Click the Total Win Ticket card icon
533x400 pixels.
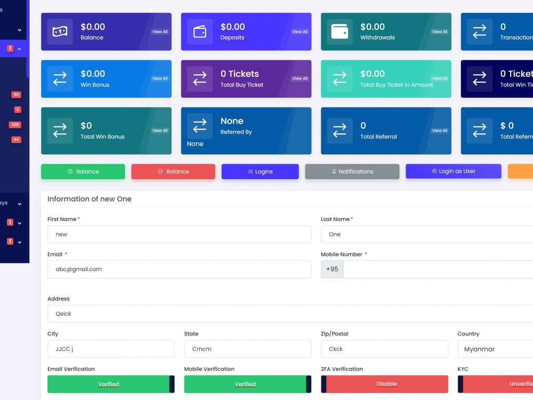point(480,79)
